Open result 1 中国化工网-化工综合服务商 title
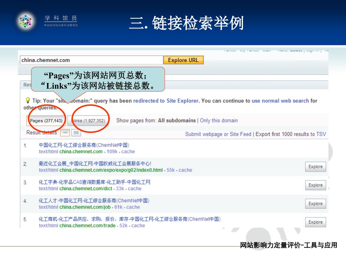Viewport: 346px width, 259px height. click(84, 145)
